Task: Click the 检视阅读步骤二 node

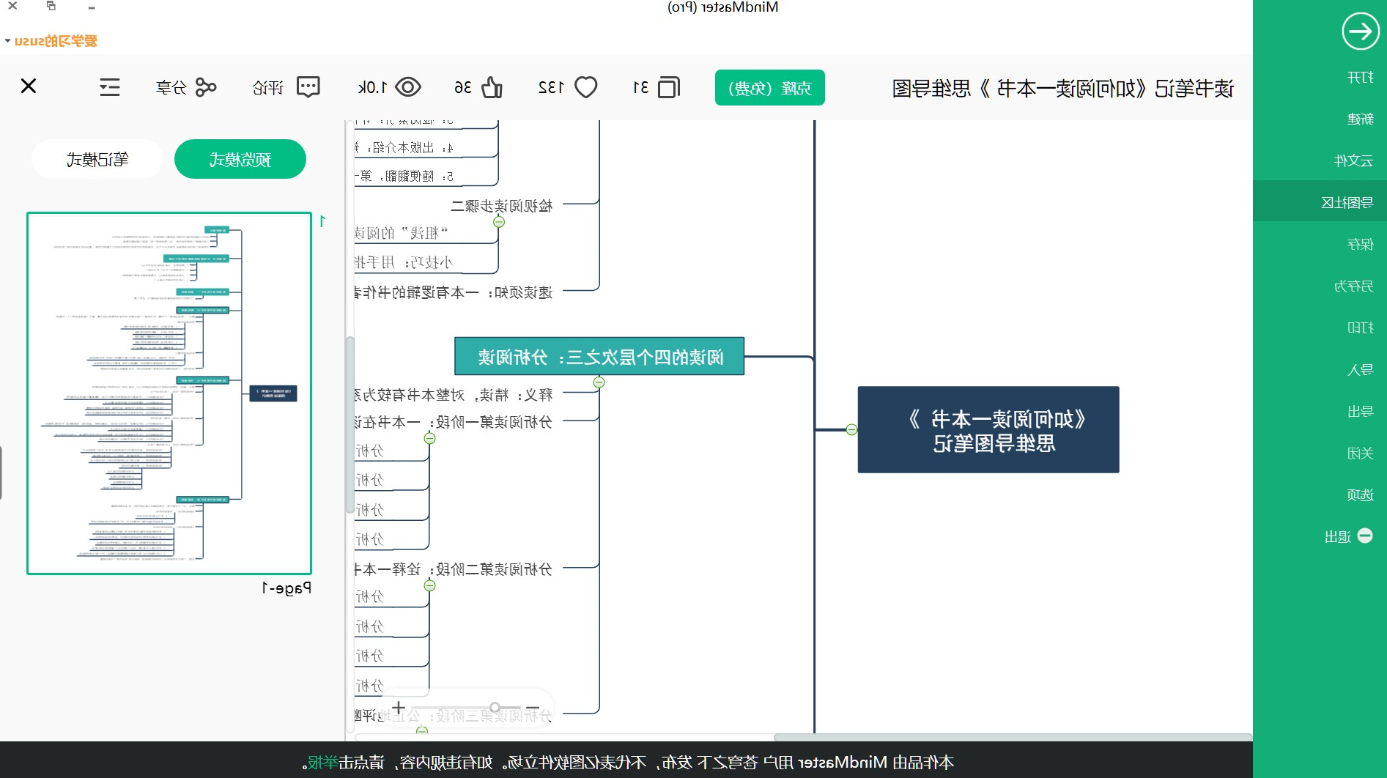Action: [502, 206]
